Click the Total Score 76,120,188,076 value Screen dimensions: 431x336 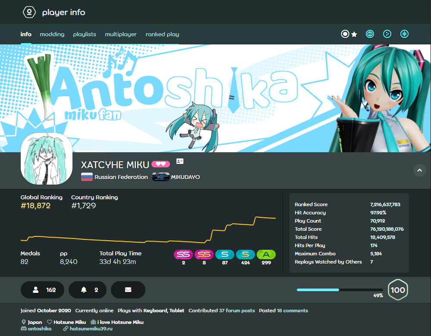click(387, 229)
